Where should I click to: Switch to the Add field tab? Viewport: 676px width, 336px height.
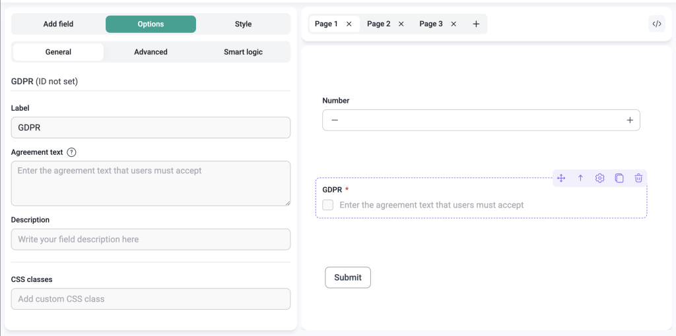pos(58,24)
